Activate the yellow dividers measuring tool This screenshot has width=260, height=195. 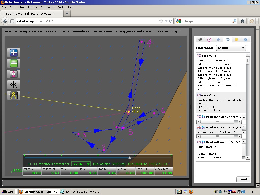click(14, 95)
